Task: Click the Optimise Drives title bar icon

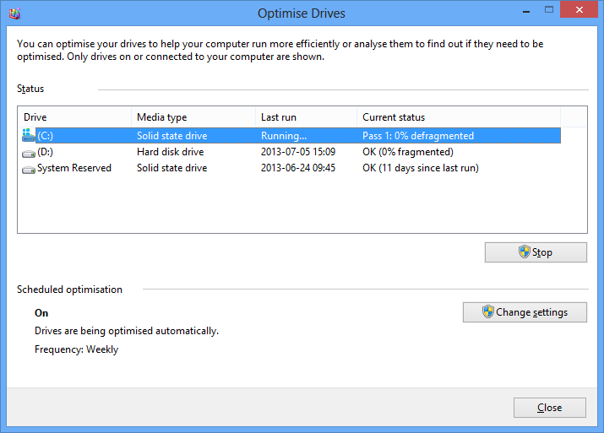Action: coord(14,14)
